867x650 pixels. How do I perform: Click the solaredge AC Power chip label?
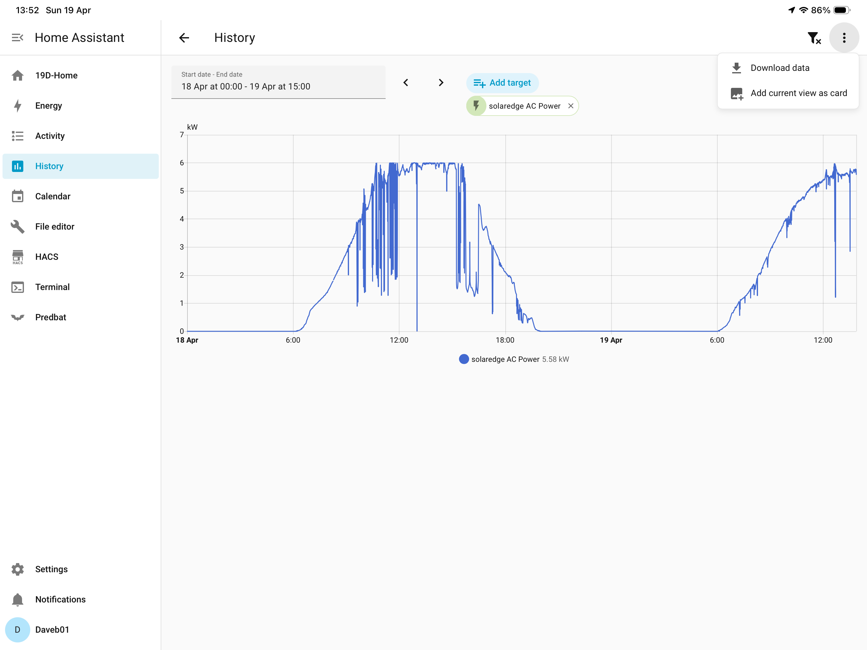coord(525,106)
